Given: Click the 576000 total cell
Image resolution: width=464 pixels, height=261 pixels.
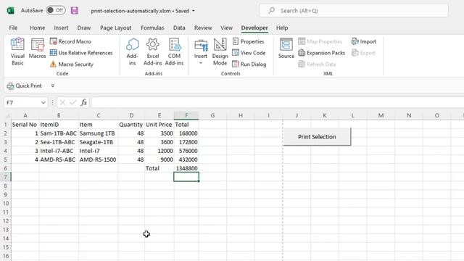Looking at the screenshot, I should [x=186, y=151].
